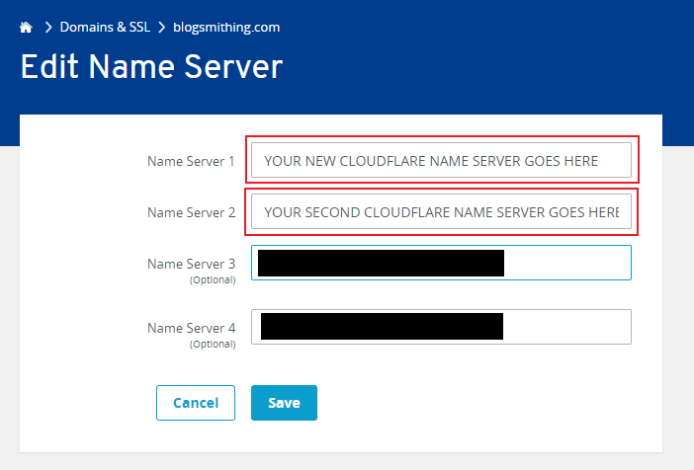Open the blogsmithing.com breadcrumb link
The image size is (694, 470).
click(x=226, y=28)
